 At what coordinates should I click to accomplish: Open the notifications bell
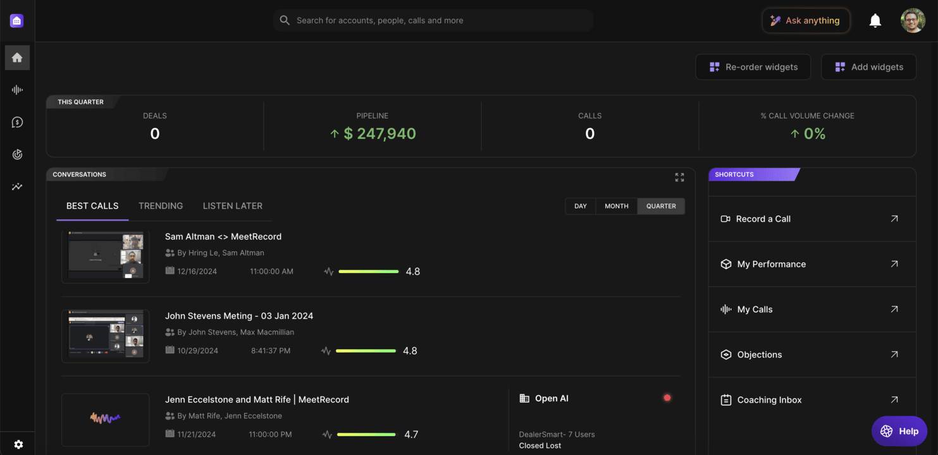click(875, 21)
